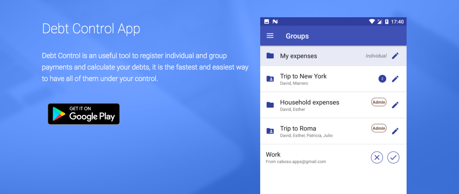The image size is (459, 194).
Task: Tap the Wi-Fi icon in status bar
Action: coord(372,22)
